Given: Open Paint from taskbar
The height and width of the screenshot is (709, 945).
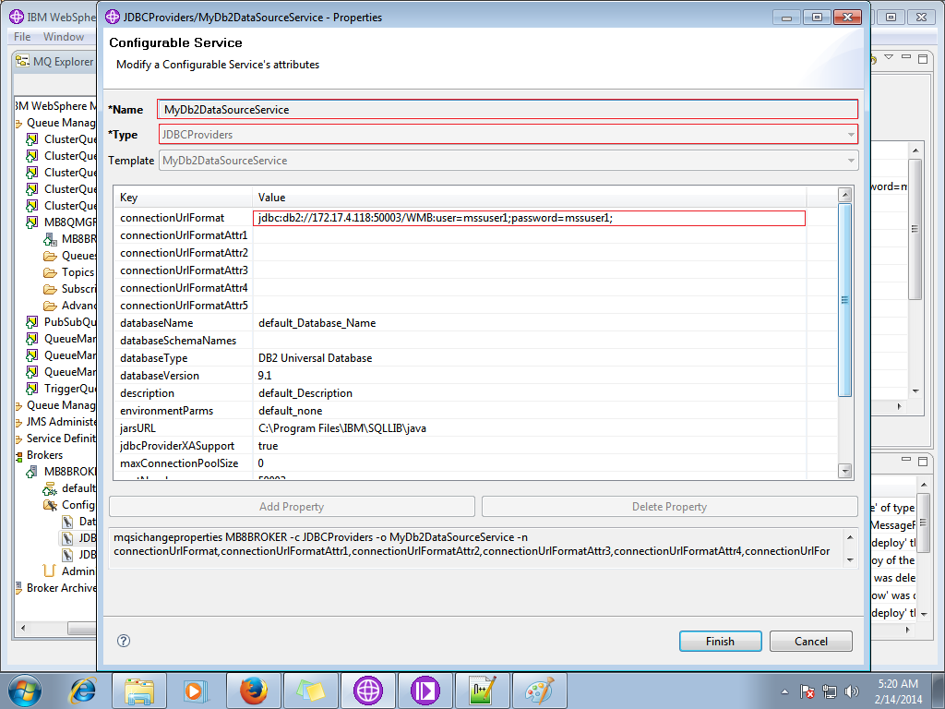Looking at the screenshot, I should 540,691.
